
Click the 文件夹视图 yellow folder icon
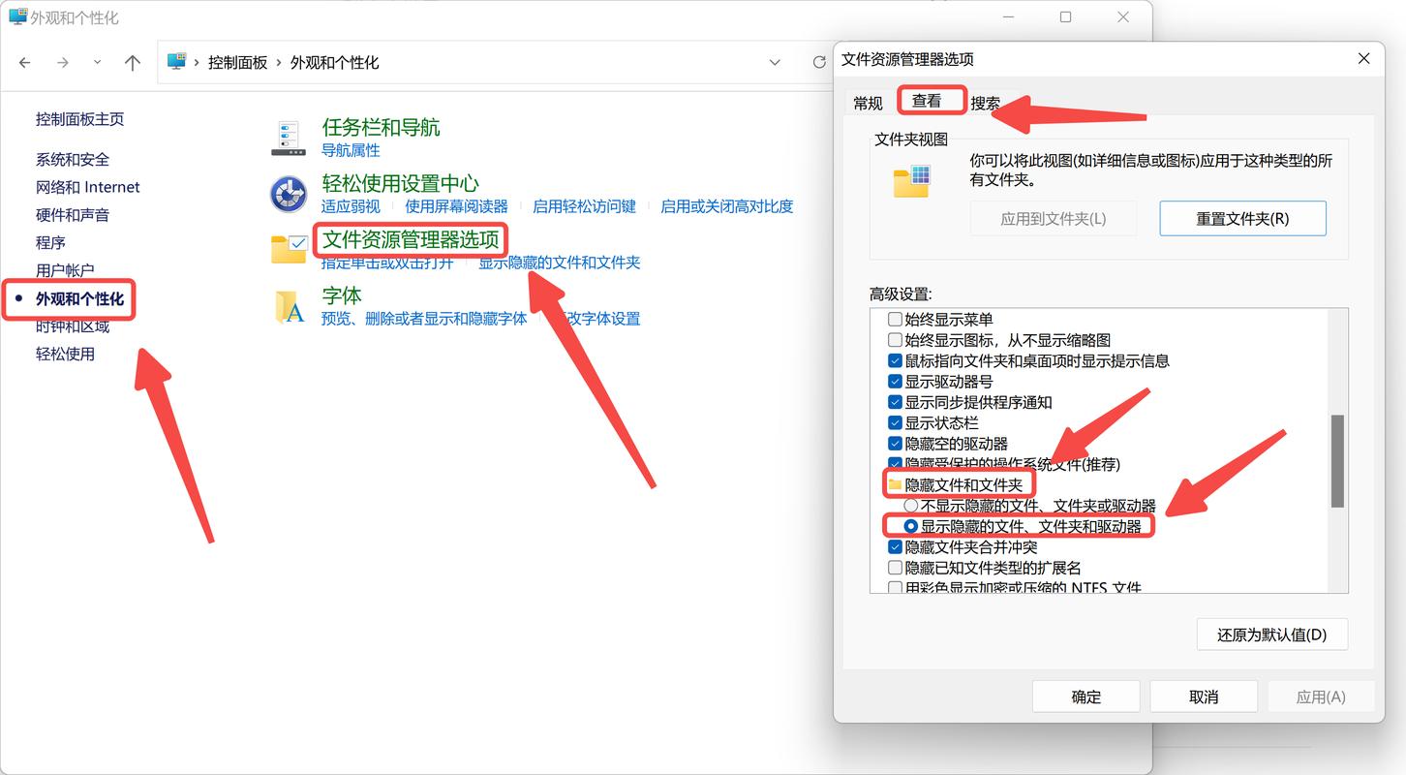point(911,179)
